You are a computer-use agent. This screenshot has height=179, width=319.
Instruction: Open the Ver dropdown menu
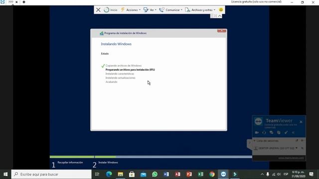[150, 10]
